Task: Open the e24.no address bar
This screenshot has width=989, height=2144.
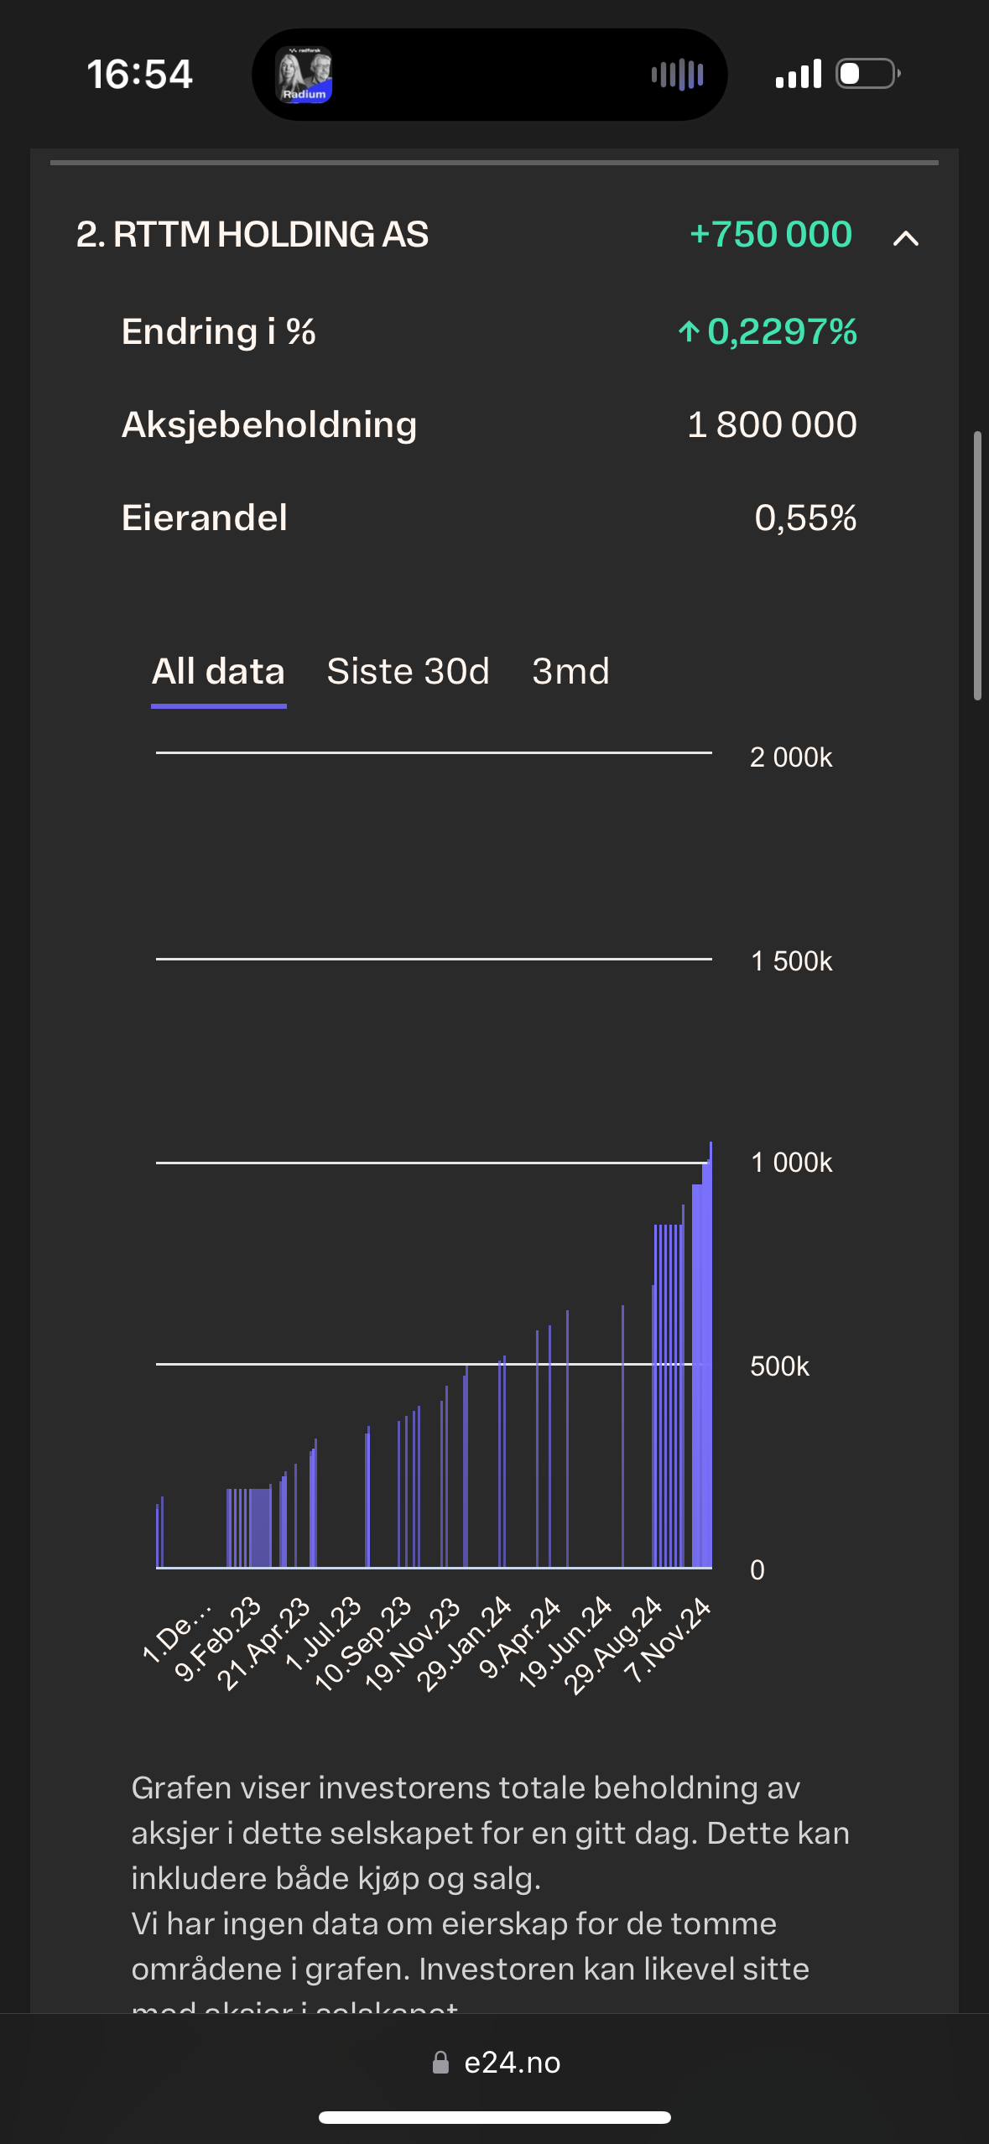Action: pos(495,2063)
